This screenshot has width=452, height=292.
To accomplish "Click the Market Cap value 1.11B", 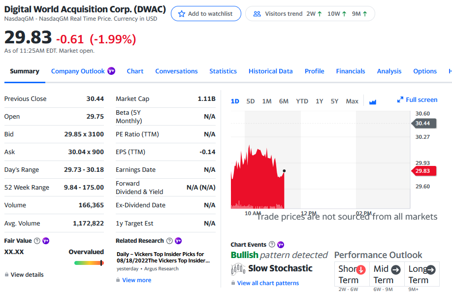I will [206, 98].
